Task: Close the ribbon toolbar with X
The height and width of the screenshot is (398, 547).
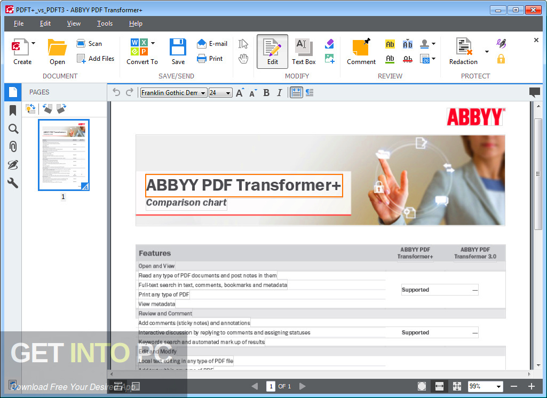Action: (536, 40)
